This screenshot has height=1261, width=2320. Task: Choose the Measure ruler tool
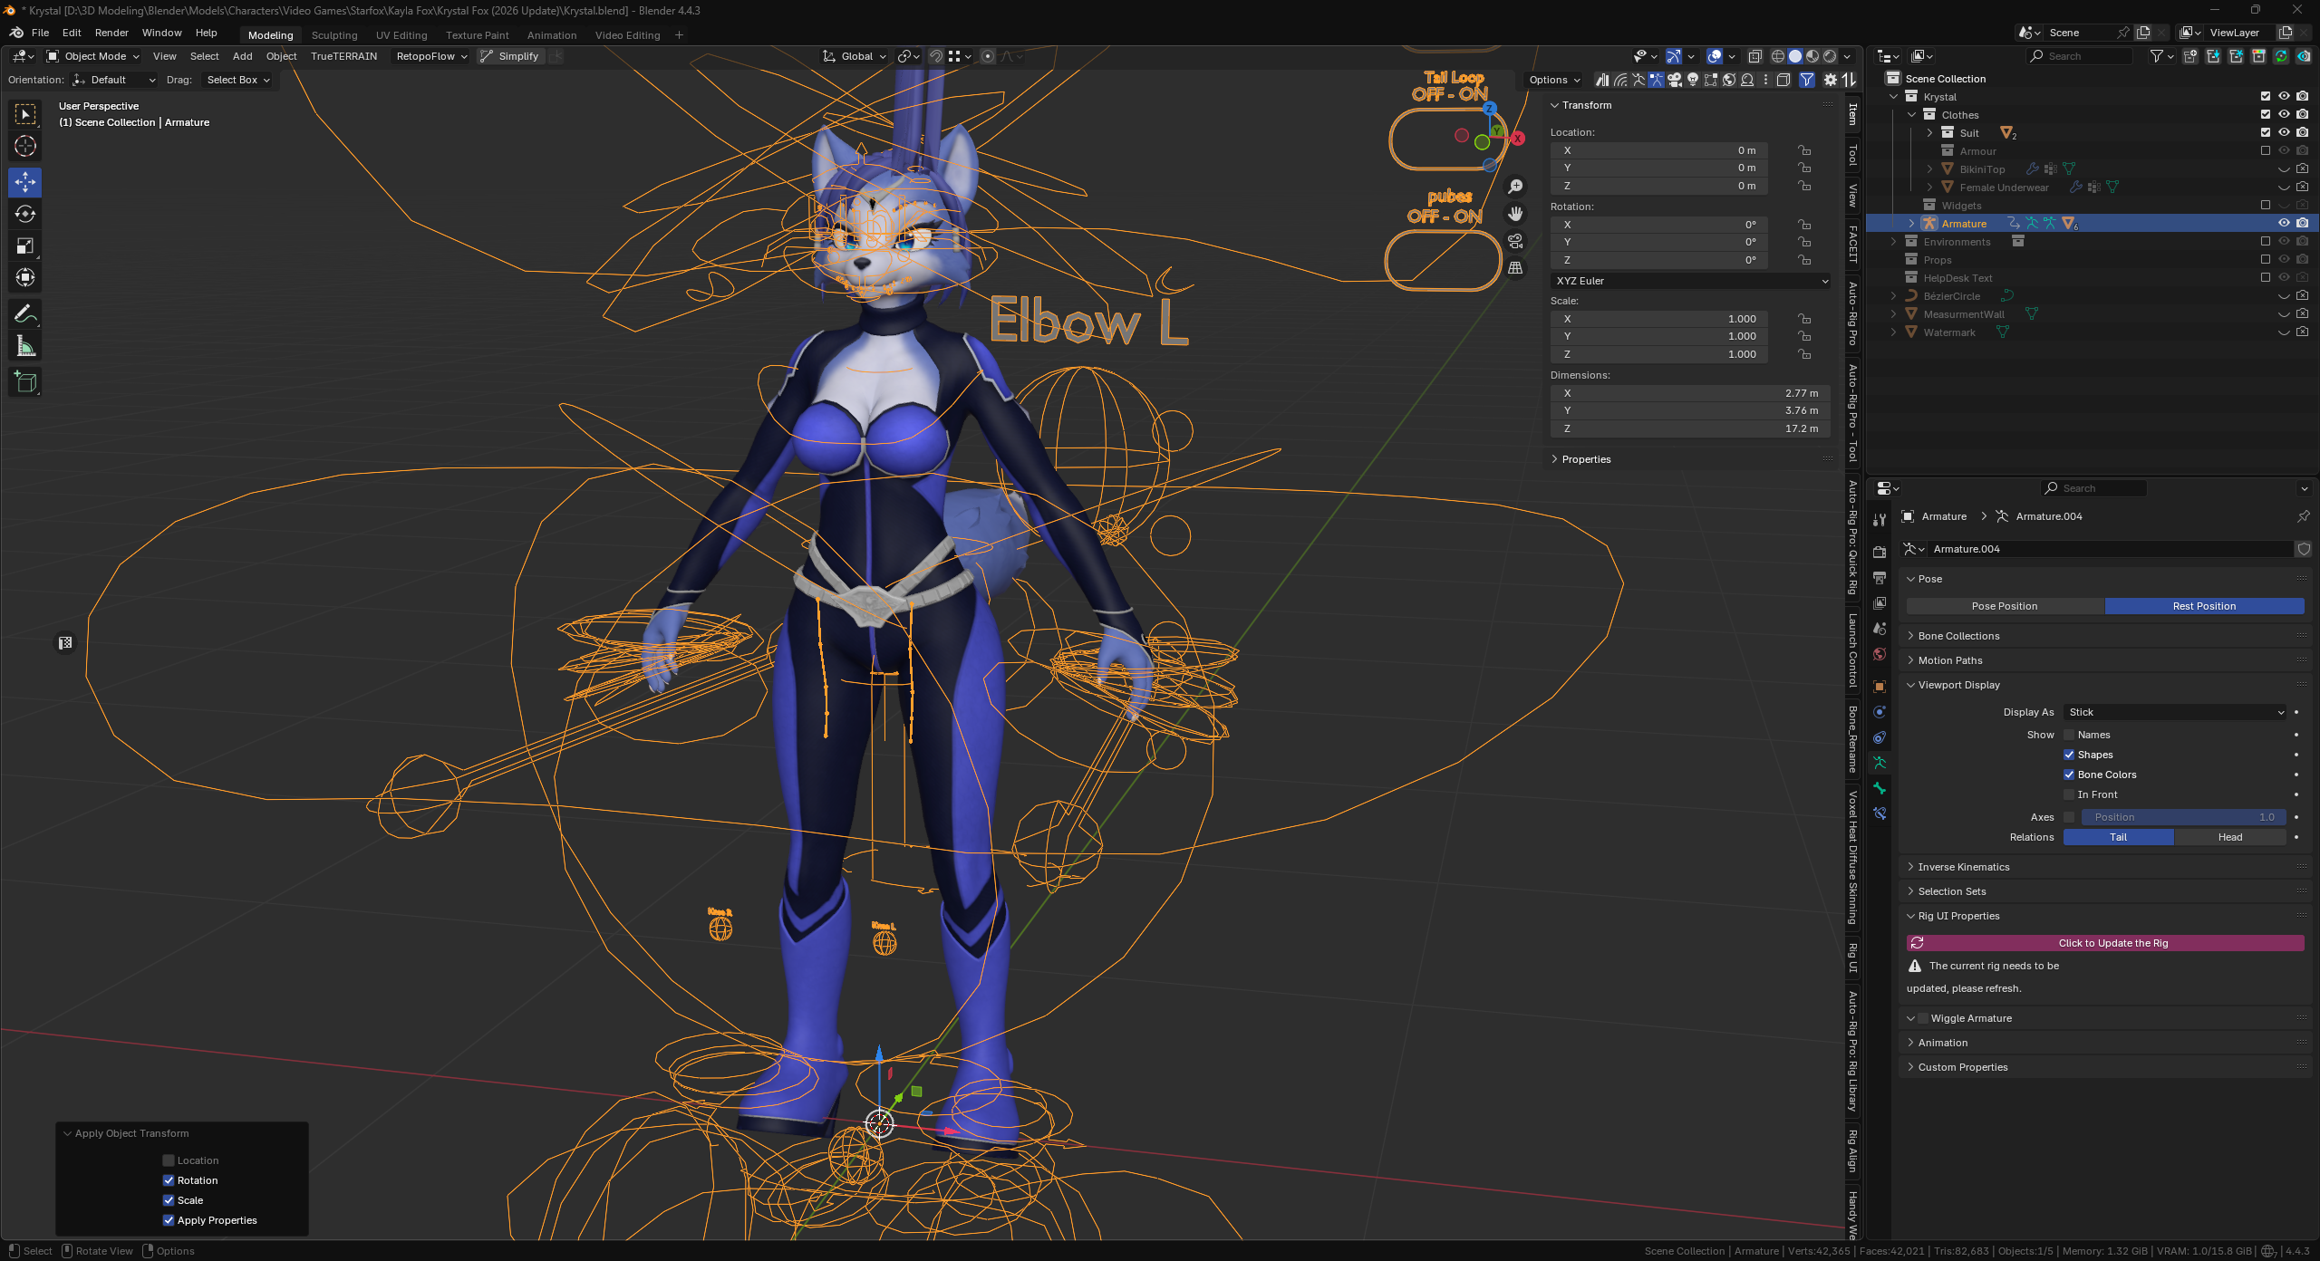pyautogui.click(x=25, y=346)
